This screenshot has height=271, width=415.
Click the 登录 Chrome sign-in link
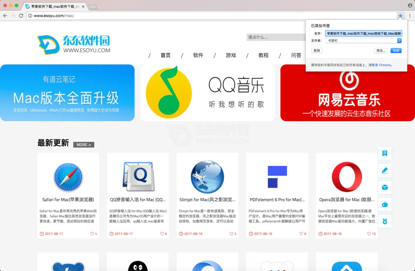pyautogui.click(x=381, y=65)
